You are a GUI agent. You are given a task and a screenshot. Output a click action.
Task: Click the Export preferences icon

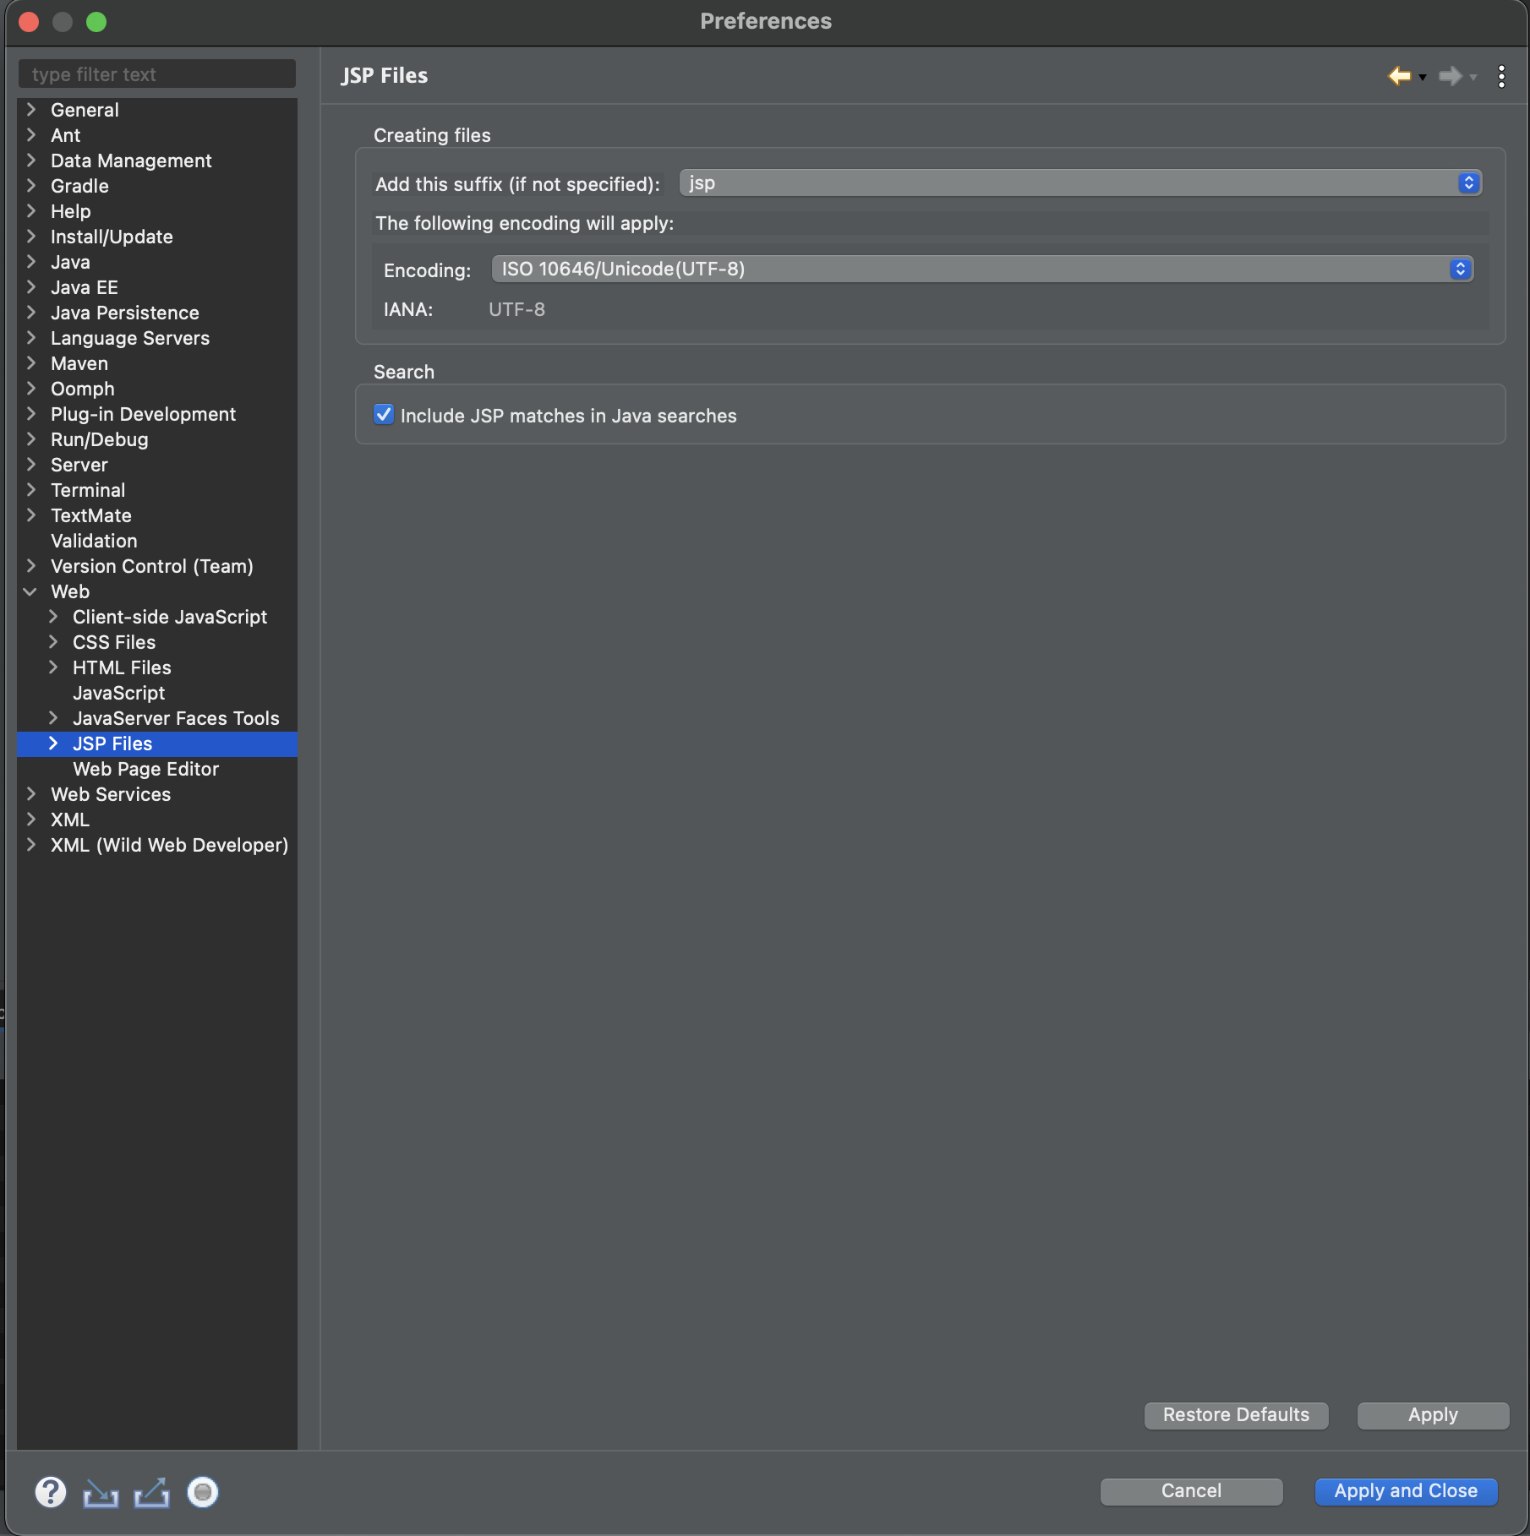(x=151, y=1493)
